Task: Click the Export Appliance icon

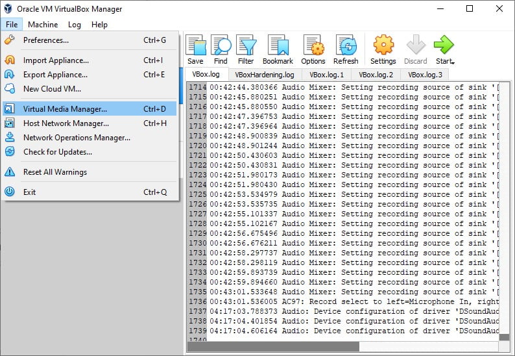Action: [10, 74]
